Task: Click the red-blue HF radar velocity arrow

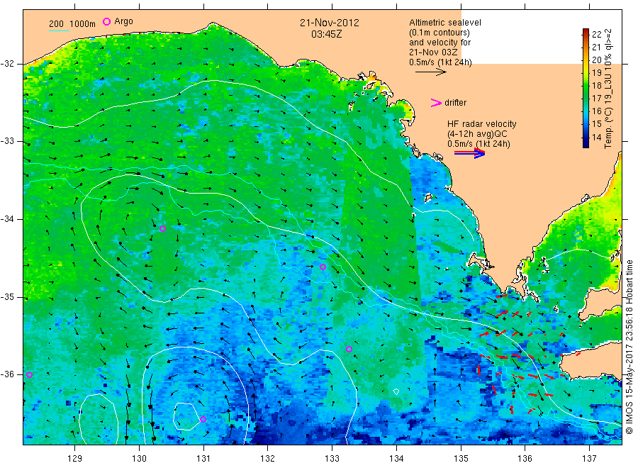Action: (x=469, y=153)
